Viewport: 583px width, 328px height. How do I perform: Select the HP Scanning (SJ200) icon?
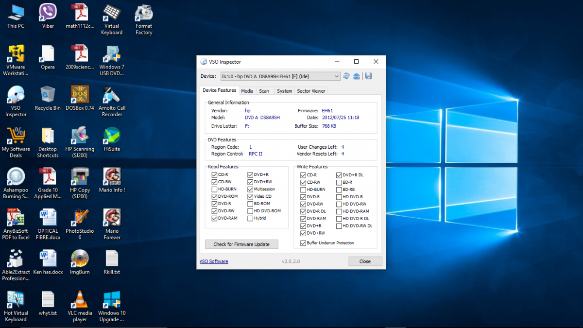click(x=80, y=142)
